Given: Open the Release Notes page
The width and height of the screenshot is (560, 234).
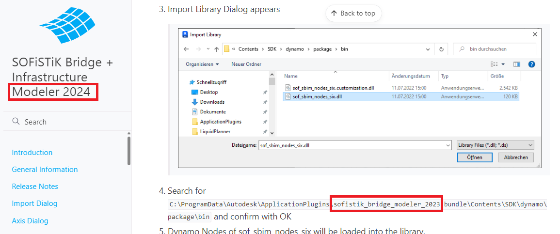Looking at the screenshot, I should (x=35, y=187).
